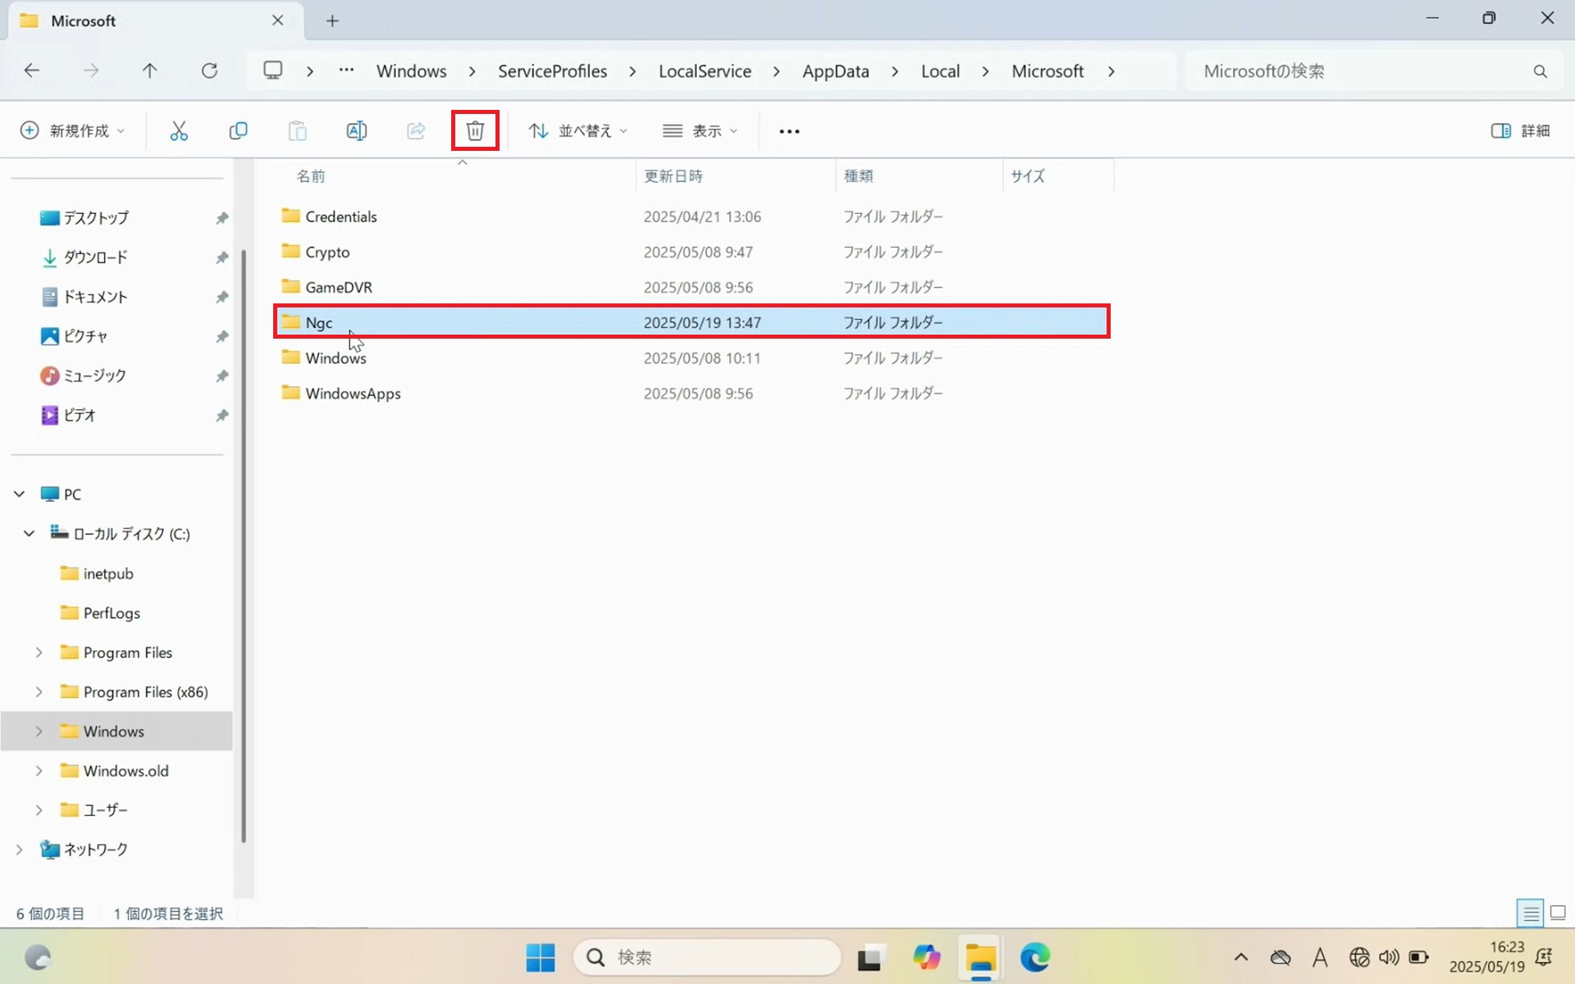Click the search magnifier icon

pyautogui.click(x=1540, y=71)
